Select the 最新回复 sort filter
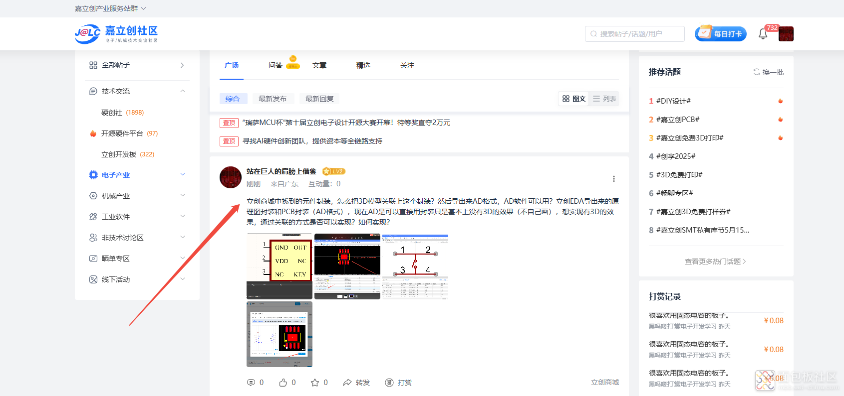 (319, 99)
